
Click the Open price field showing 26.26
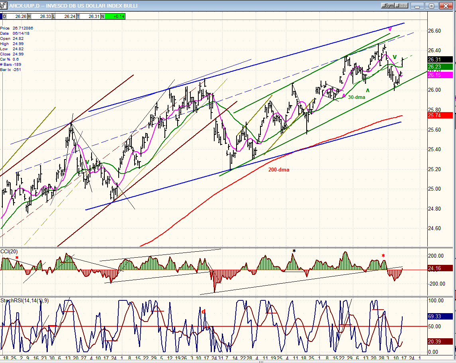21,16
